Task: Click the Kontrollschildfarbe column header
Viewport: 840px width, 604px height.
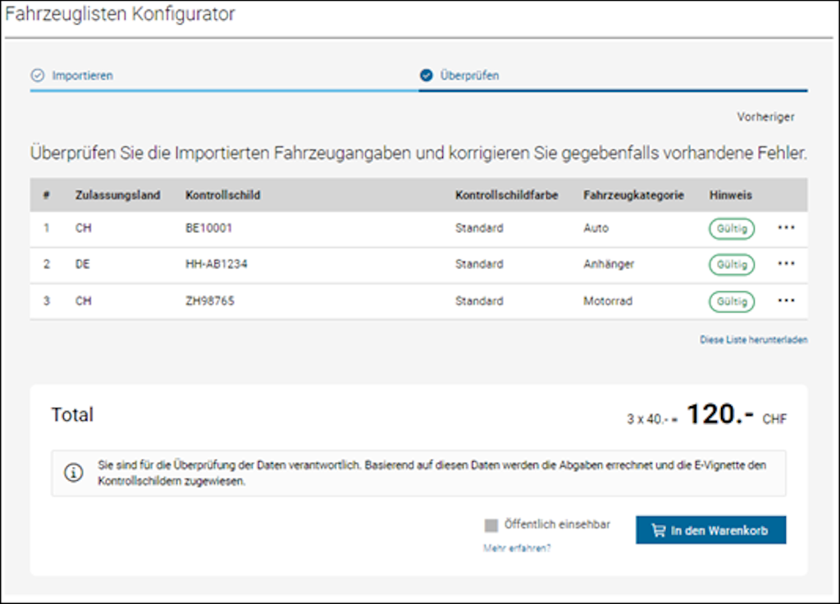Action: point(506,194)
